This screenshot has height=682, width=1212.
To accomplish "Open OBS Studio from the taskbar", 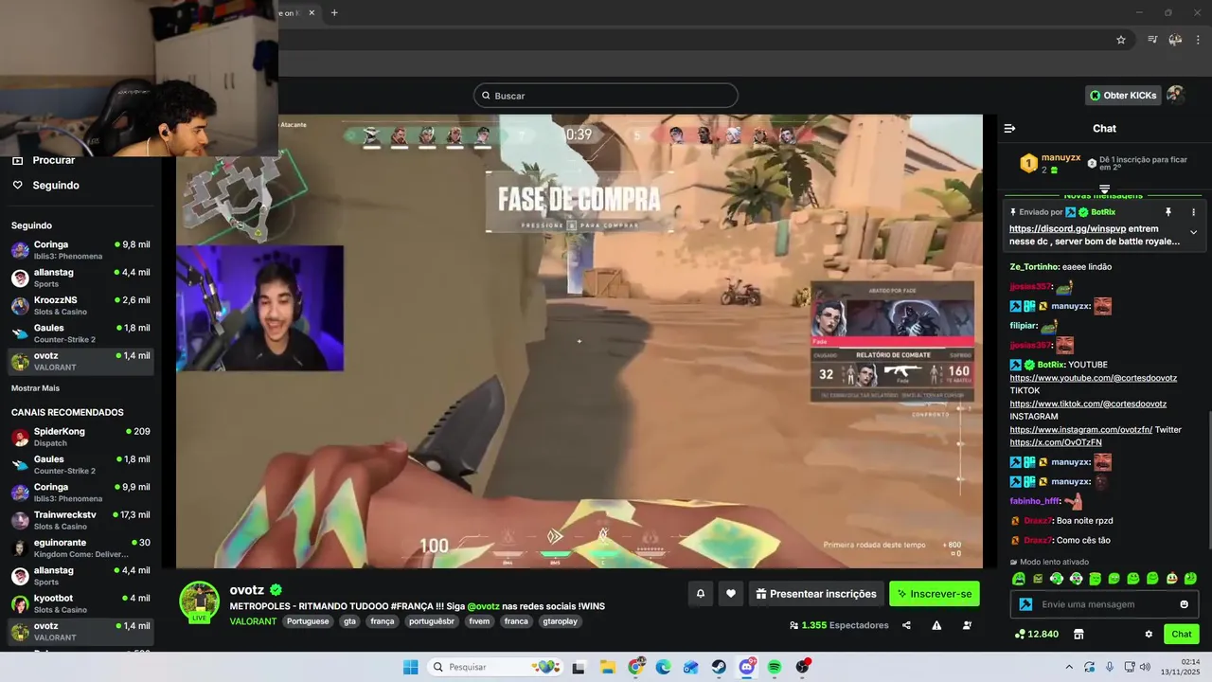I will [x=803, y=667].
